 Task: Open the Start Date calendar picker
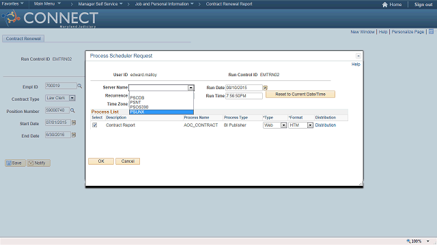tap(74, 122)
